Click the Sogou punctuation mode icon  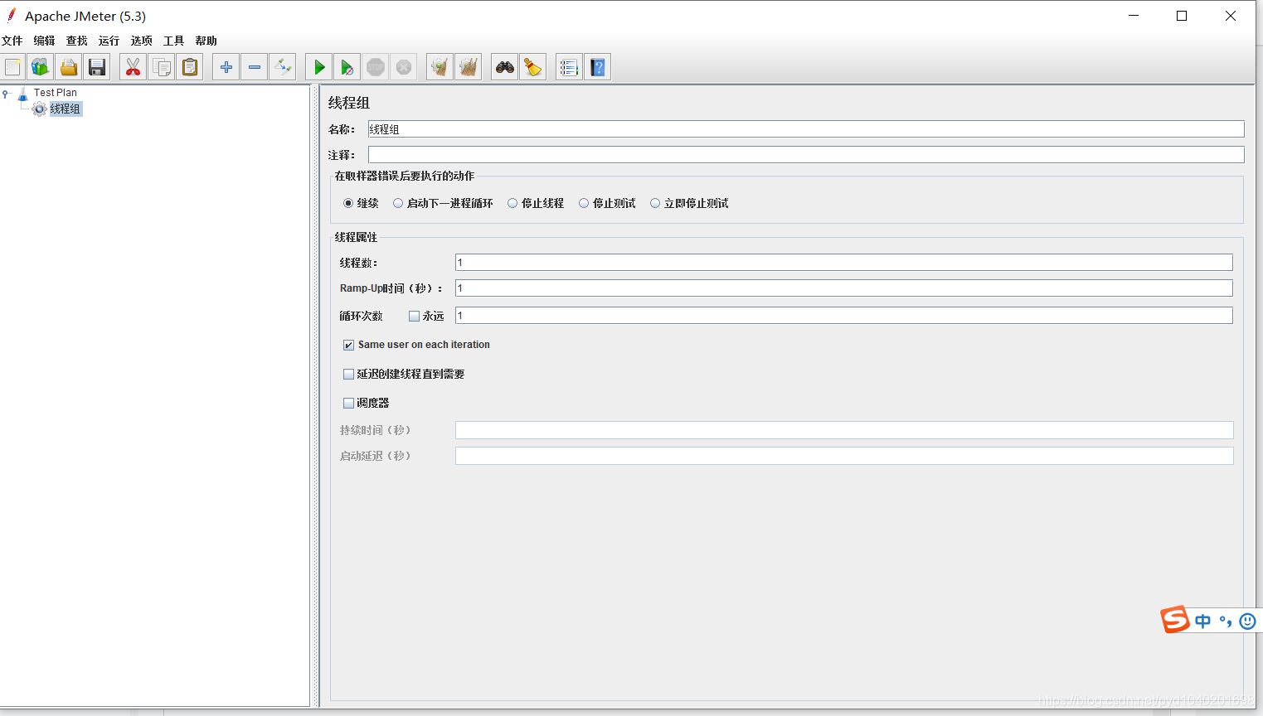(1225, 621)
